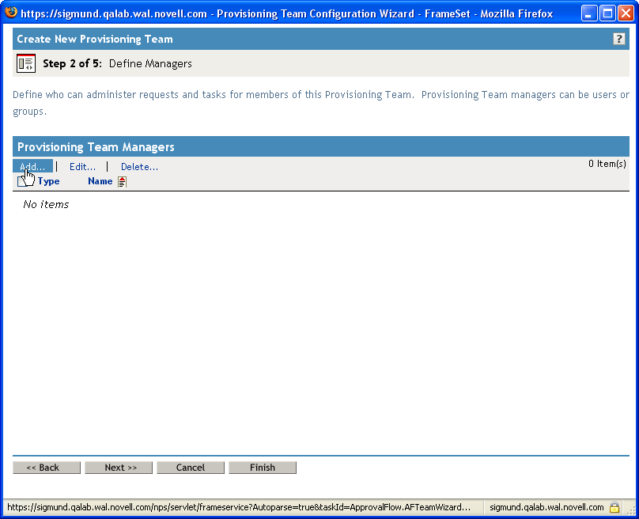Image resolution: width=639 pixels, height=519 pixels.
Task: Click the 'Create New Provisioning Team' title
Action: pos(95,39)
